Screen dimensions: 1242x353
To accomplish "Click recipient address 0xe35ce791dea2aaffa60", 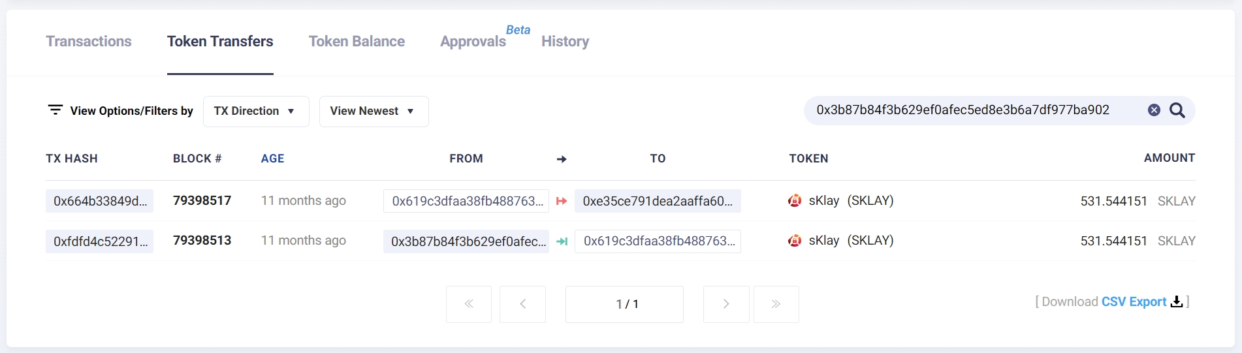I will click(x=657, y=202).
